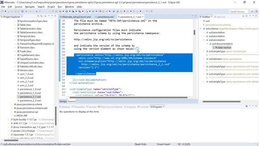
Task: Click the Debug bug icon in toolbar
Action: click(x=60, y=11)
